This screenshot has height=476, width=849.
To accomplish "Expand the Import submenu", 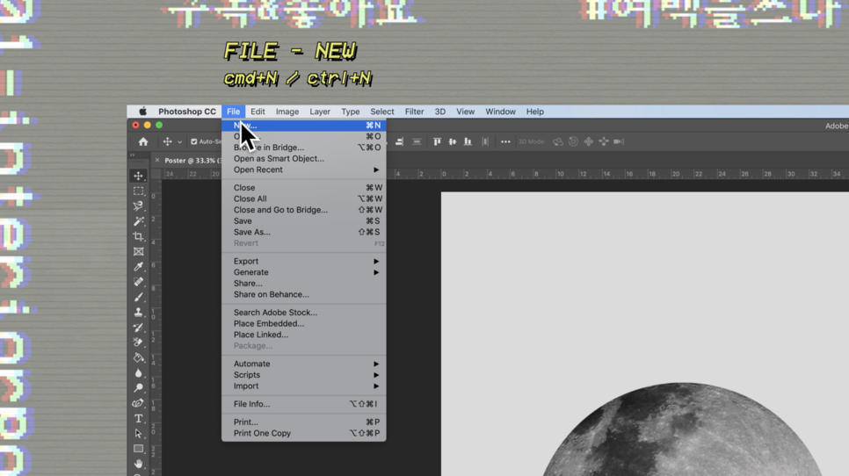I will pos(304,386).
